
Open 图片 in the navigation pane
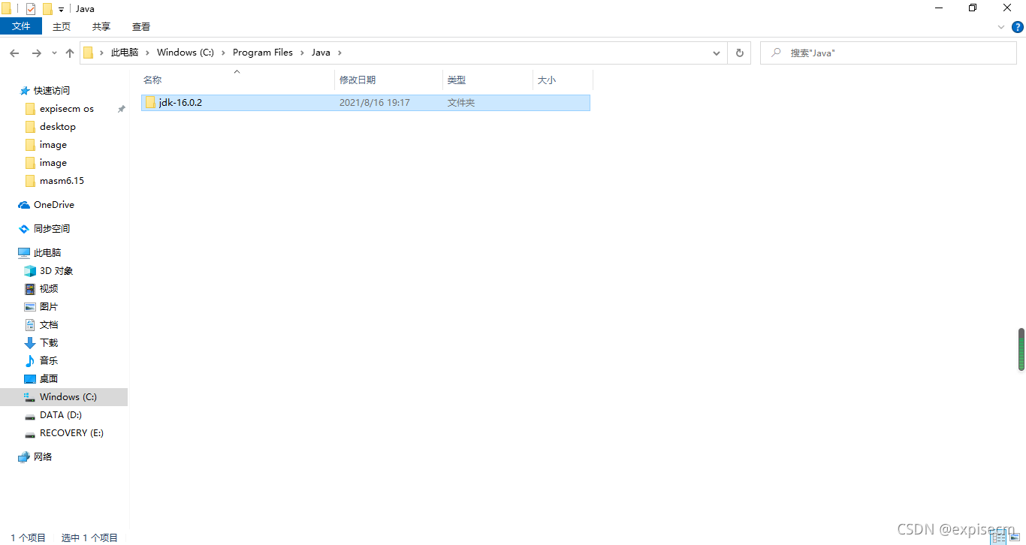pyautogui.click(x=49, y=307)
